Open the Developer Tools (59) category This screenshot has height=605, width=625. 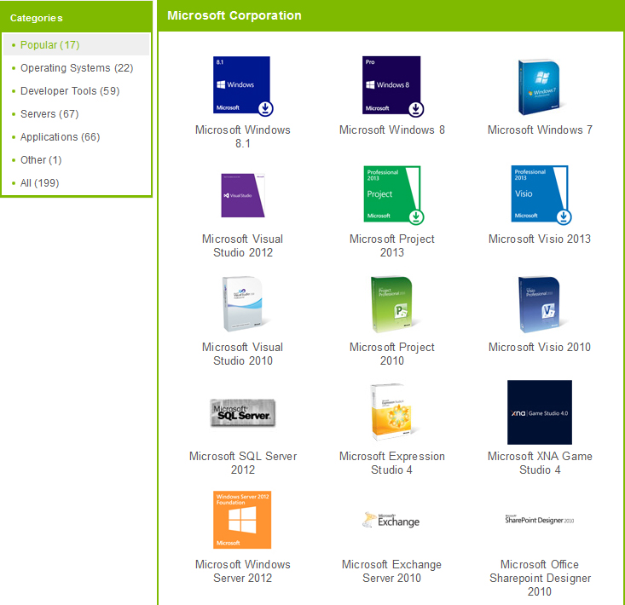click(x=70, y=91)
